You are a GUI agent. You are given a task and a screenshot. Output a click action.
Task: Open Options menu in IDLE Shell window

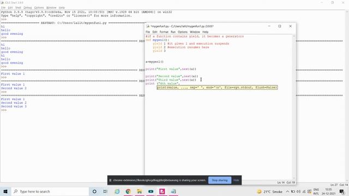pos(39,8)
